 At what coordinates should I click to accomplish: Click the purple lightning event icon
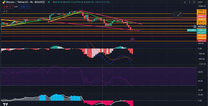pos(132,39)
